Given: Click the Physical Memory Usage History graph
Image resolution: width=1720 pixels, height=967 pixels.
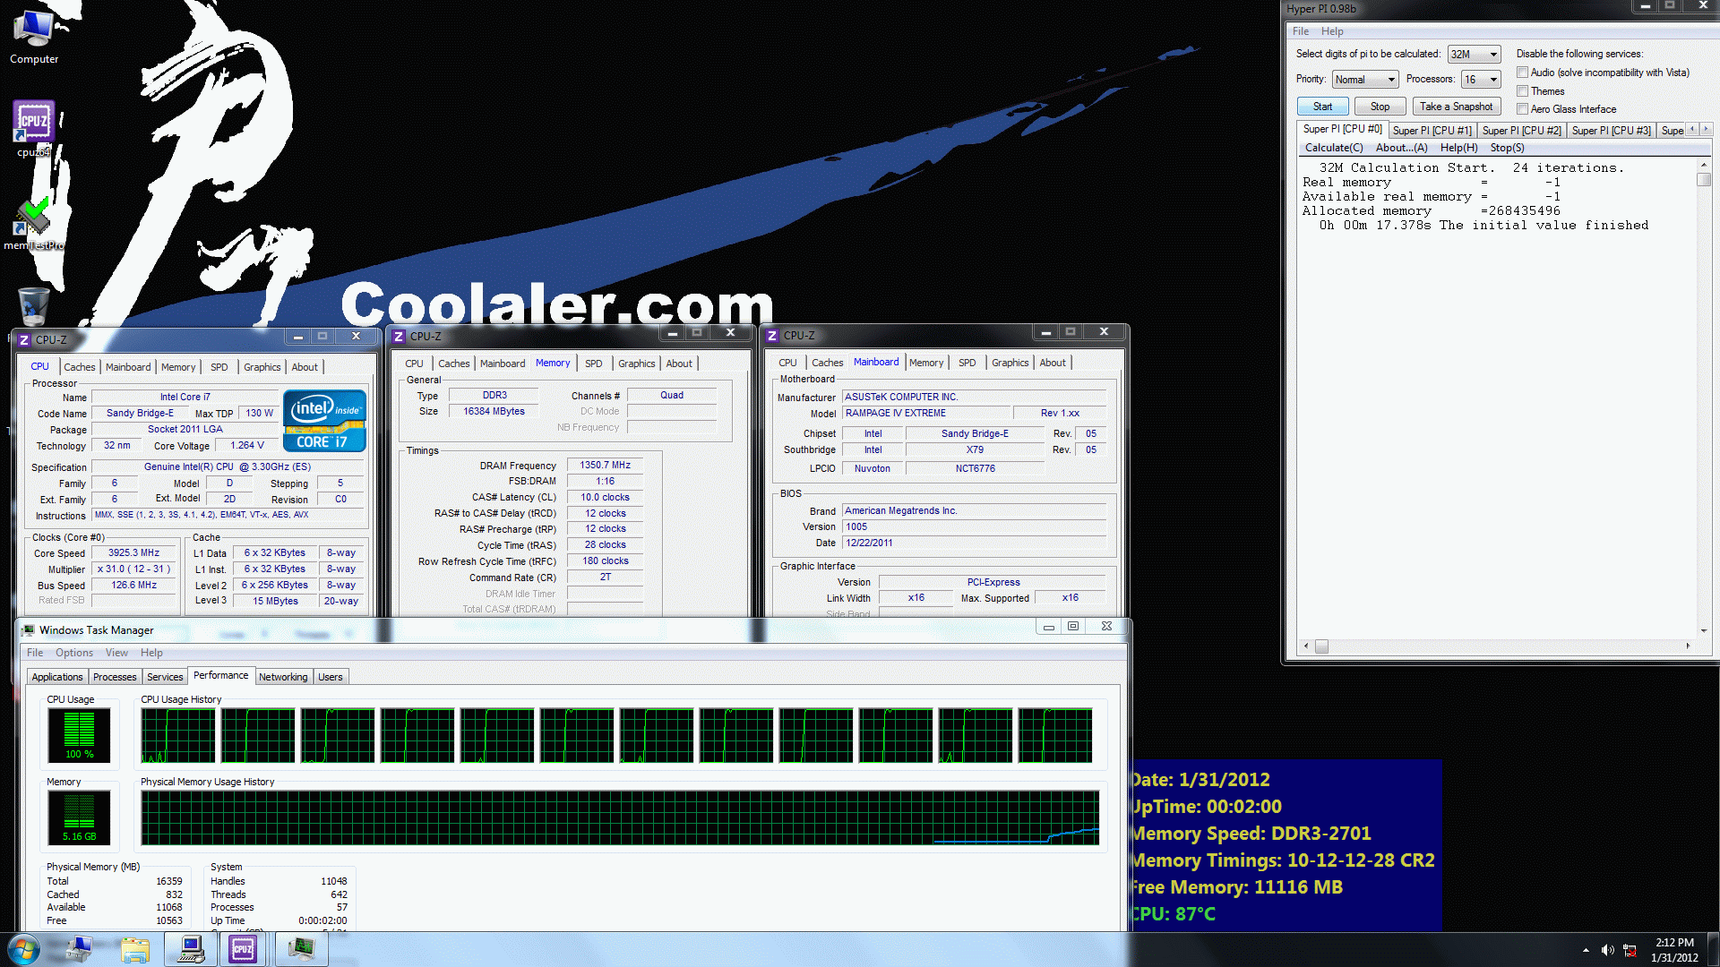Looking at the screenshot, I should [x=620, y=817].
